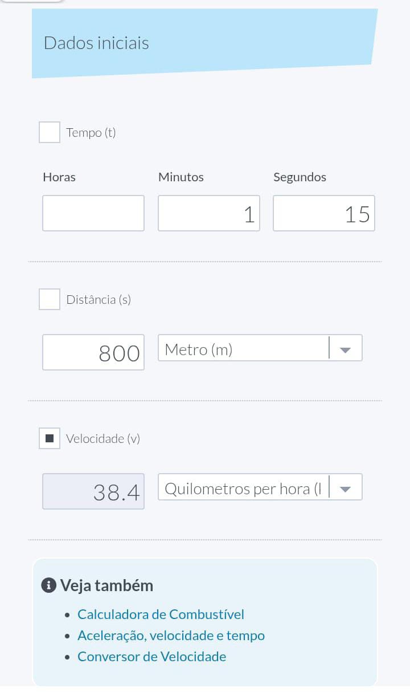Select the Segundos field showing 15
The width and height of the screenshot is (410, 692).
coord(324,213)
